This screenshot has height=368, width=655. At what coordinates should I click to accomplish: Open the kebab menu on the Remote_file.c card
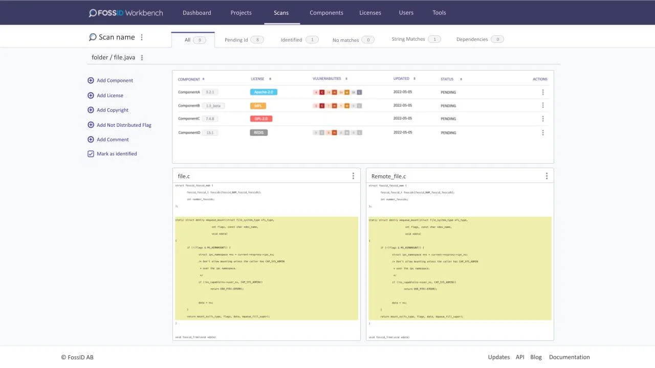(547, 175)
